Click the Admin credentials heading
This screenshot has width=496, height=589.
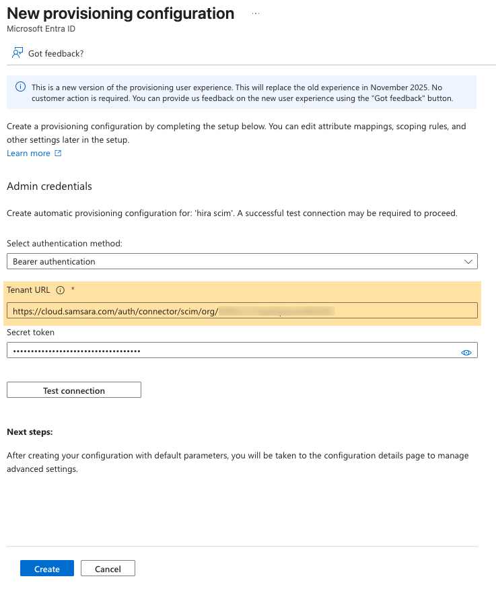coord(49,186)
